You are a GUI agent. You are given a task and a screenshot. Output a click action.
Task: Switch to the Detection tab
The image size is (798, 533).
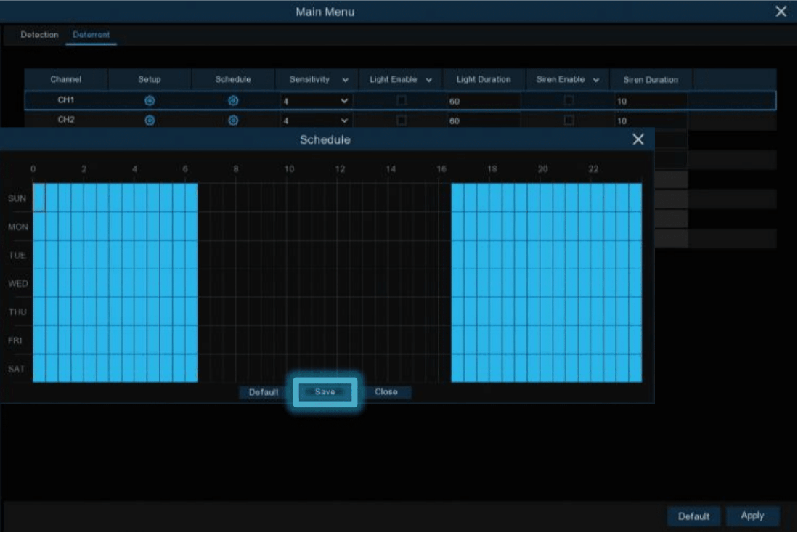(x=39, y=35)
